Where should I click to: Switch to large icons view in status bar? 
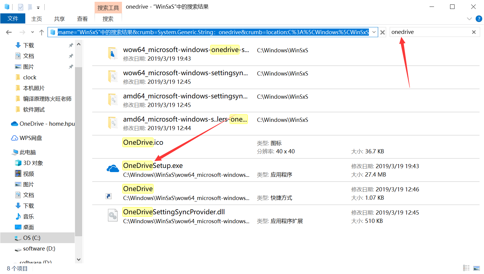477,268
